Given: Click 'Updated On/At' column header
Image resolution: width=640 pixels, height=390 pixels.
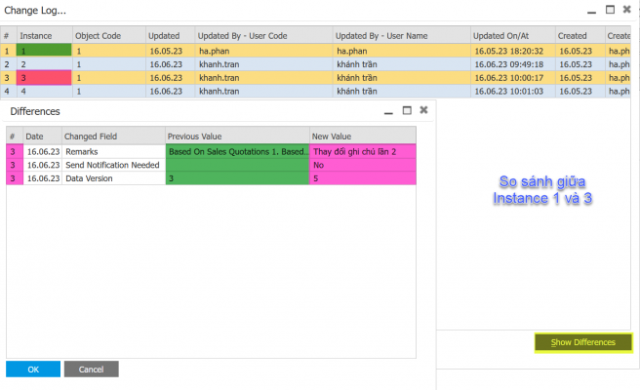Looking at the screenshot, I should (x=513, y=36).
